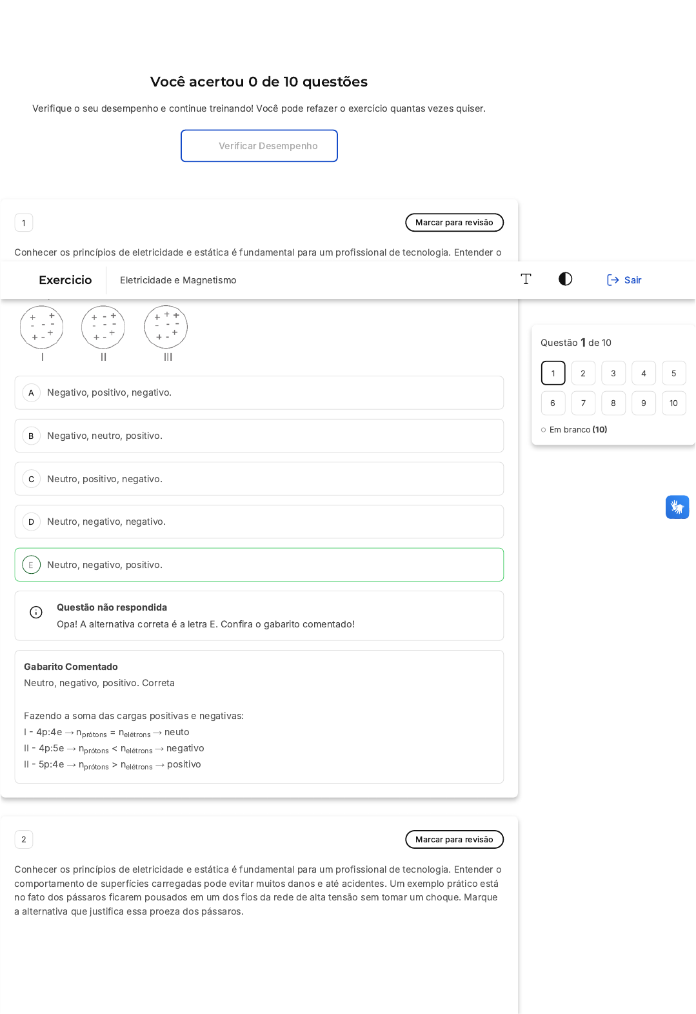
Task: Navigate to question 7
Action: [583, 403]
